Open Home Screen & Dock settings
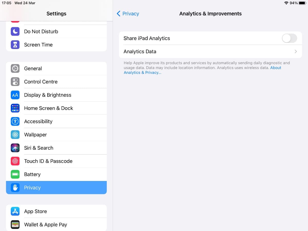308x231 pixels. tap(56, 108)
